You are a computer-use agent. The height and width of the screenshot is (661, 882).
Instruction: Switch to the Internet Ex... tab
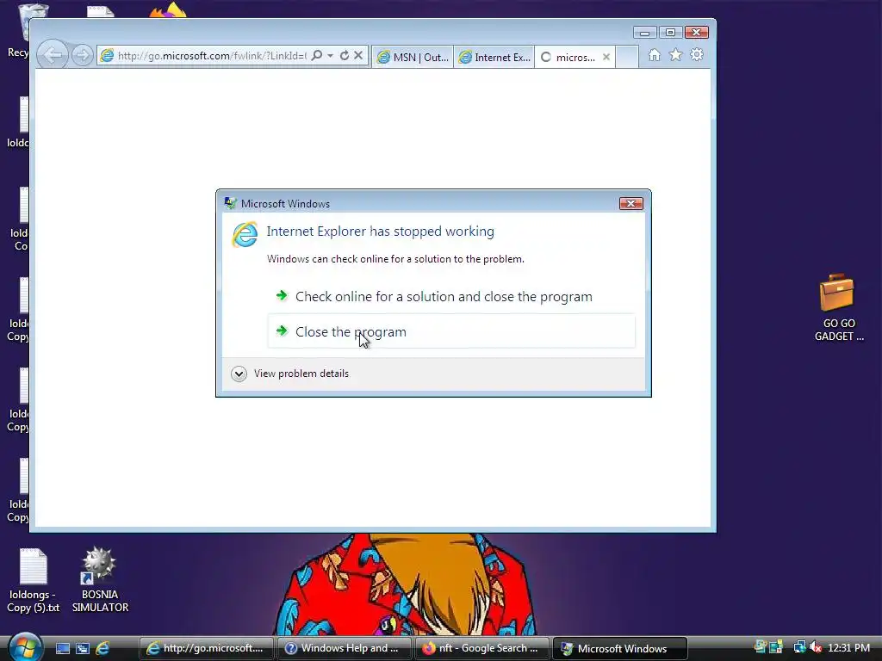click(x=494, y=57)
